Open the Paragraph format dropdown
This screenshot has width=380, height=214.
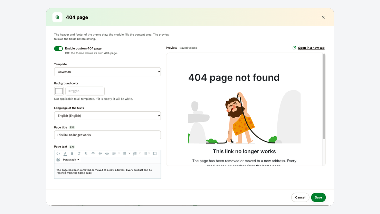tap(71, 160)
